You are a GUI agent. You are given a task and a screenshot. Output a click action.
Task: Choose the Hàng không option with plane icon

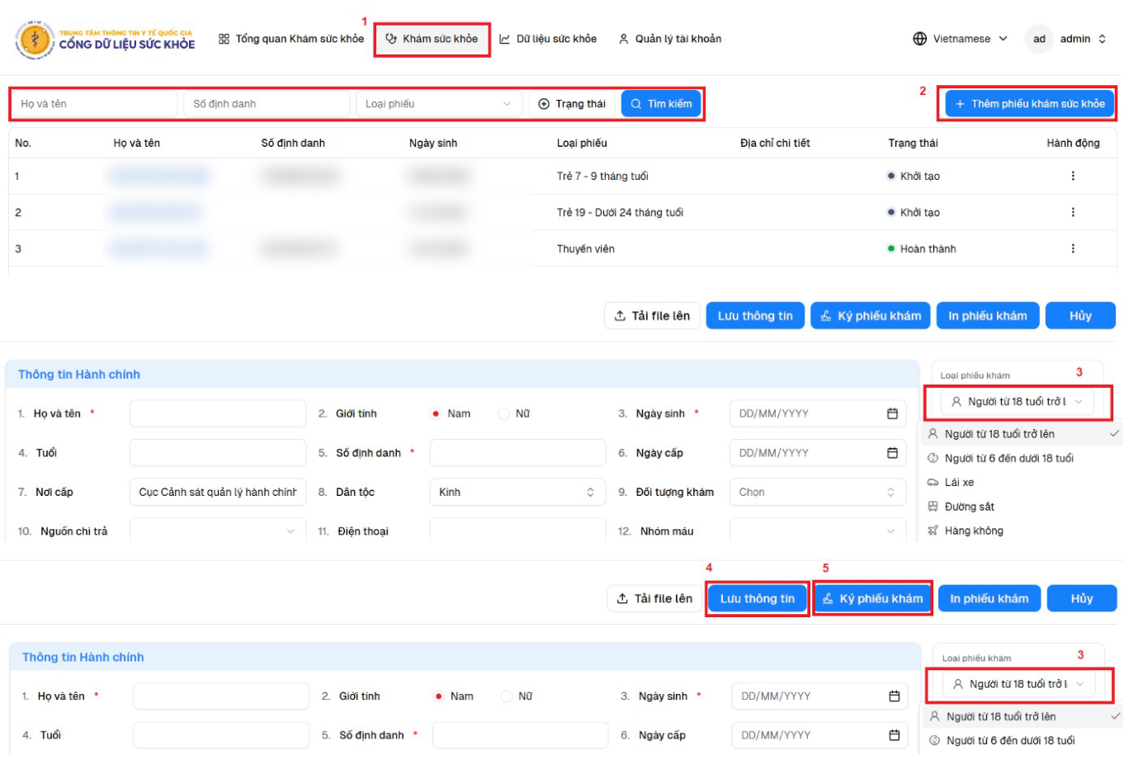[974, 531]
